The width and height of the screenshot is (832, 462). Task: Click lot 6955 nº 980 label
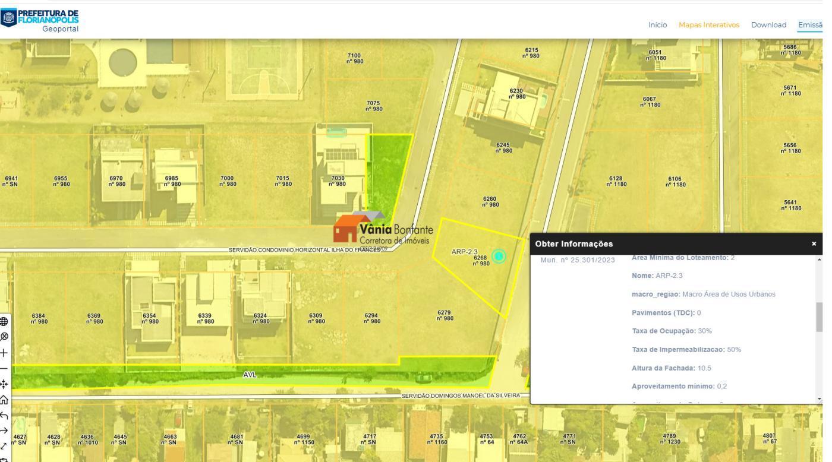point(61,181)
